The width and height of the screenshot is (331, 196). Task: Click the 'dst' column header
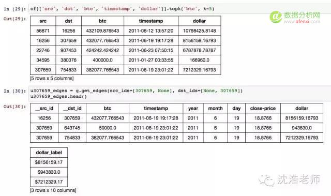(x=68, y=21)
